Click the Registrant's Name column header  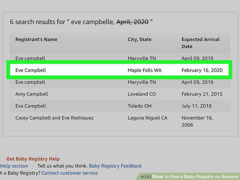pyautogui.click(x=36, y=40)
